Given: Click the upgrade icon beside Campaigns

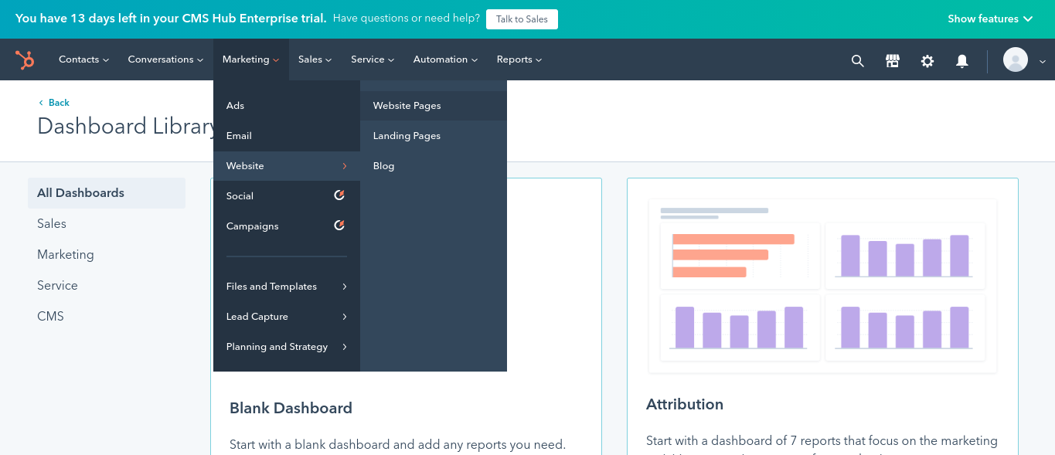Looking at the screenshot, I should tap(339, 226).
